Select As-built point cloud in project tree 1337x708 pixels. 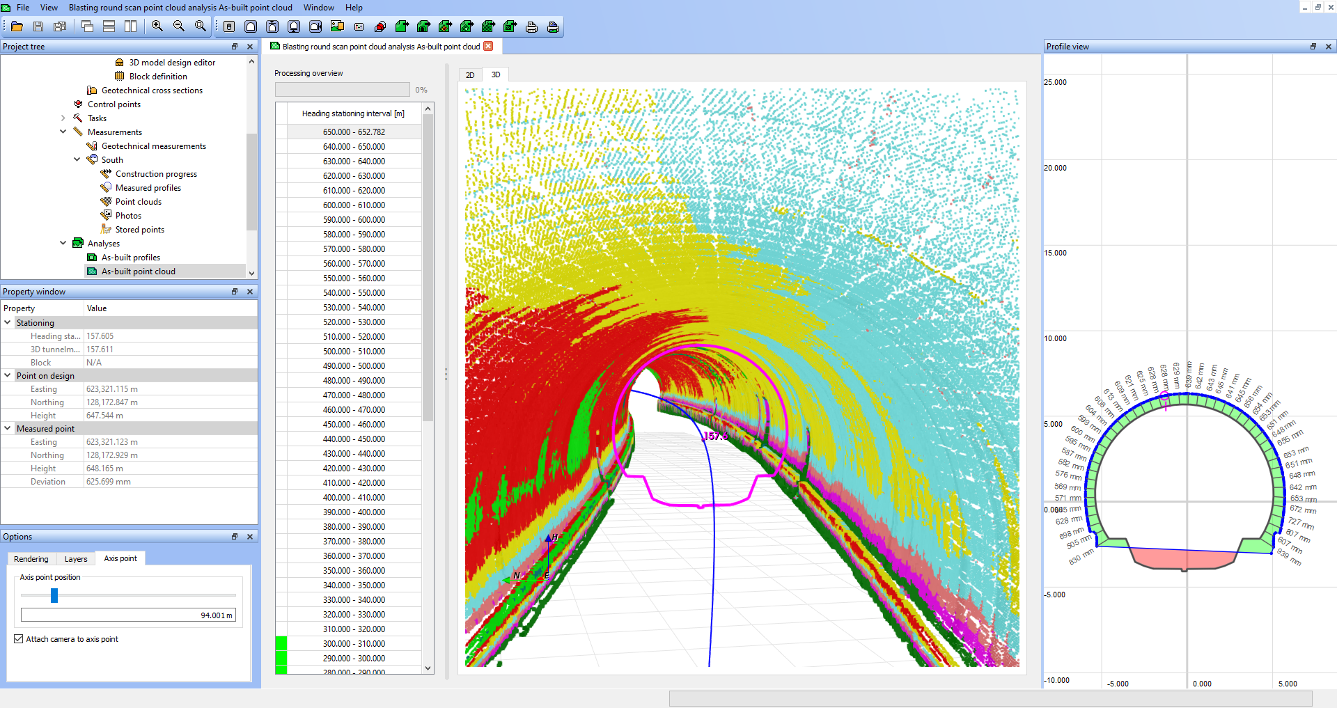(x=139, y=272)
